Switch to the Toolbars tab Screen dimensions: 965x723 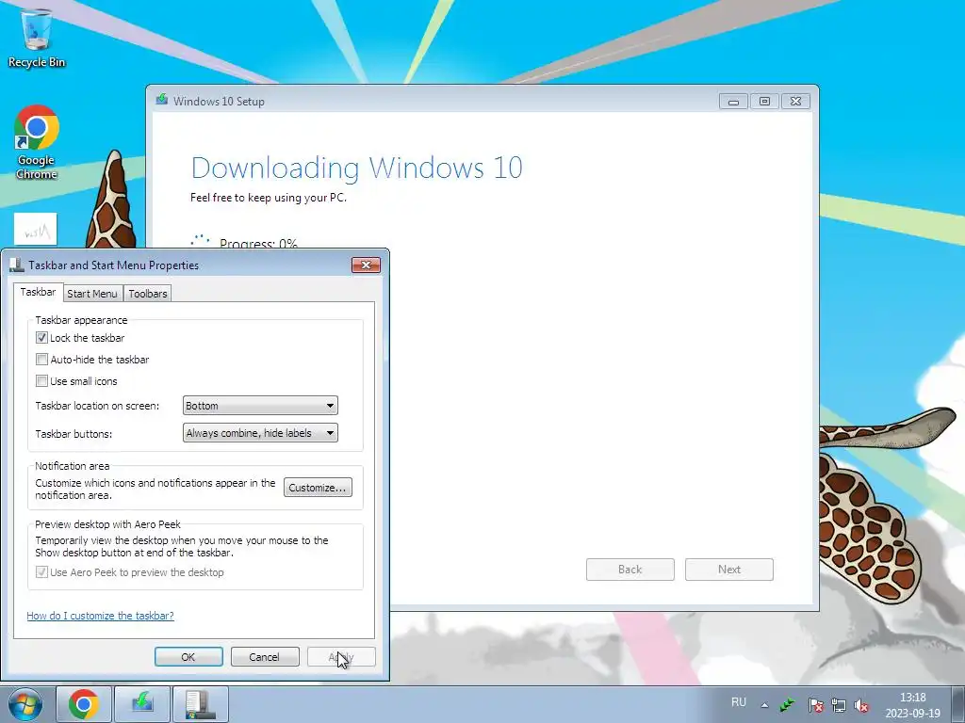coord(148,294)
